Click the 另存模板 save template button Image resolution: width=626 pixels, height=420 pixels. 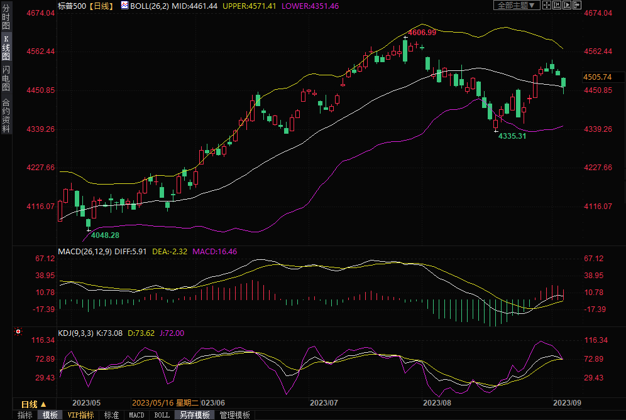194,415
